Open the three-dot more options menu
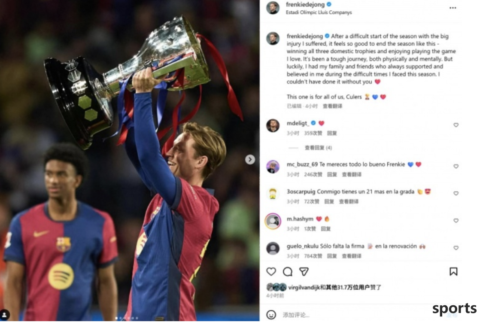The width and height of the screenshot is (483, 322). [453, 8]
